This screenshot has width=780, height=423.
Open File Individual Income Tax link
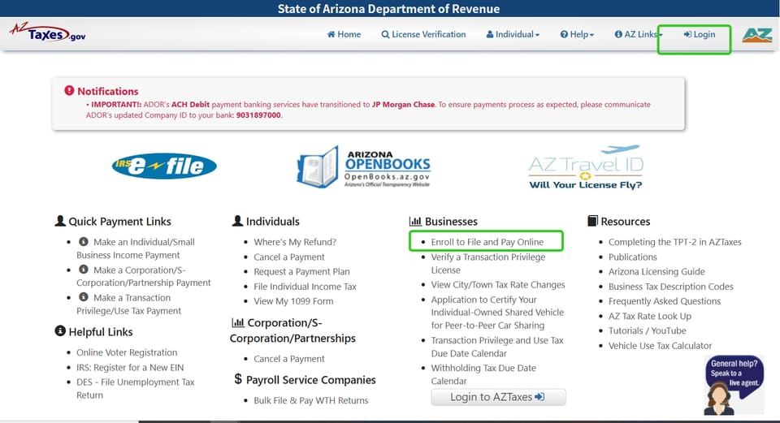(x=305, y=287)
